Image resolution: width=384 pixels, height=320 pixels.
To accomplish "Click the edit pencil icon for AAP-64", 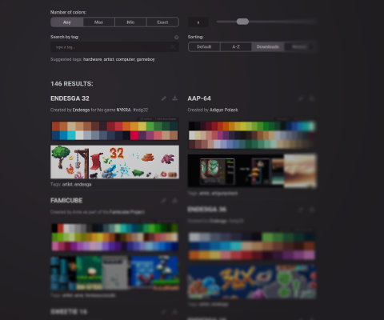I will pyautogui.click(x=301, y=99).
